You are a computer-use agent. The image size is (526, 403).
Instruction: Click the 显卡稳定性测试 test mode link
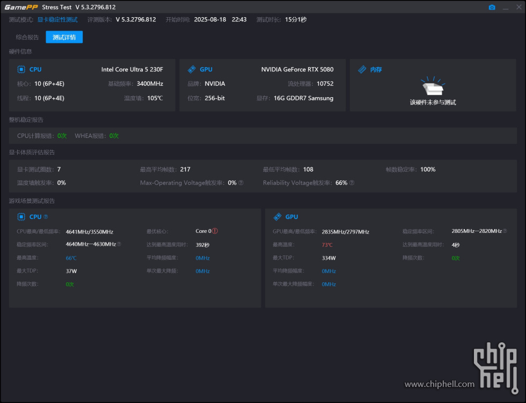[57, 20]
